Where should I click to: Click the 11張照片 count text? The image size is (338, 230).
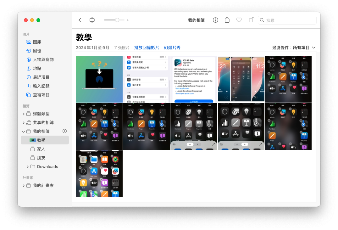(122, 48)
